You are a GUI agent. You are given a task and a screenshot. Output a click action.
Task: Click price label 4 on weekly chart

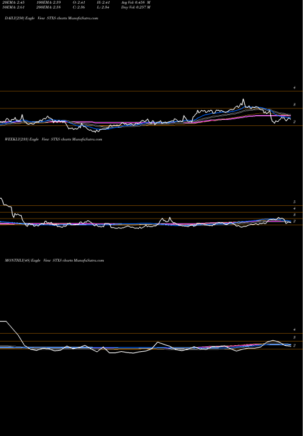294,208
